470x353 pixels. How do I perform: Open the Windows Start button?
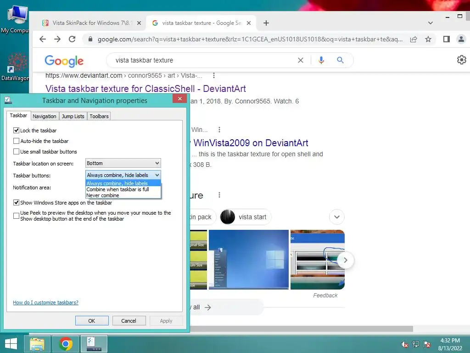click(x=11, y=344)
